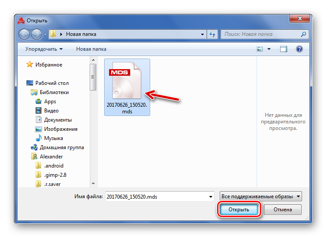Select Домашняя группа in the sidebar

[62, 147]
